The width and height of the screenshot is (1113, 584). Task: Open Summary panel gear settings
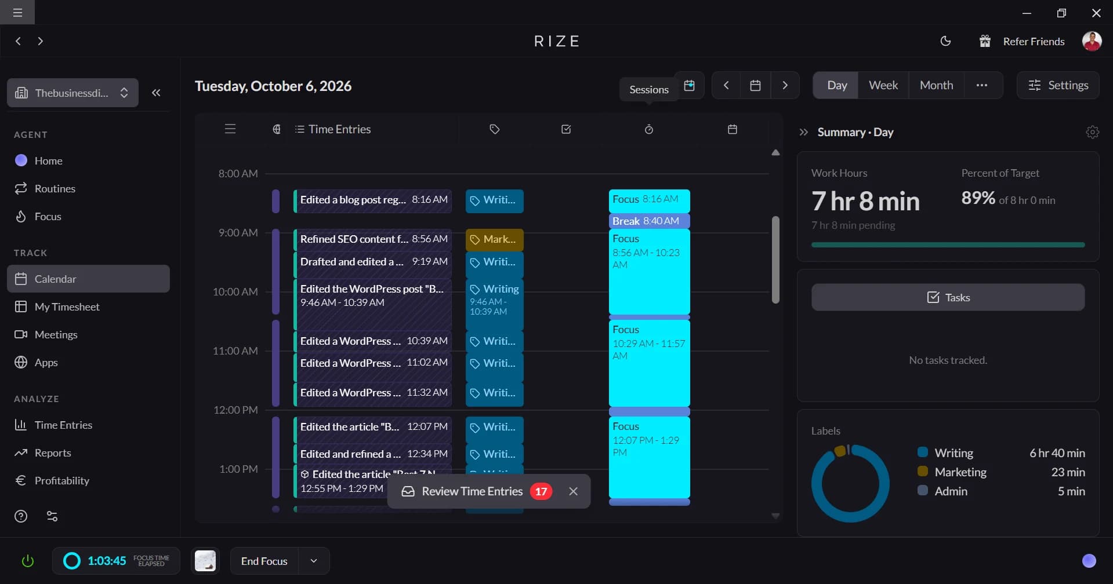pos(1092,132)
